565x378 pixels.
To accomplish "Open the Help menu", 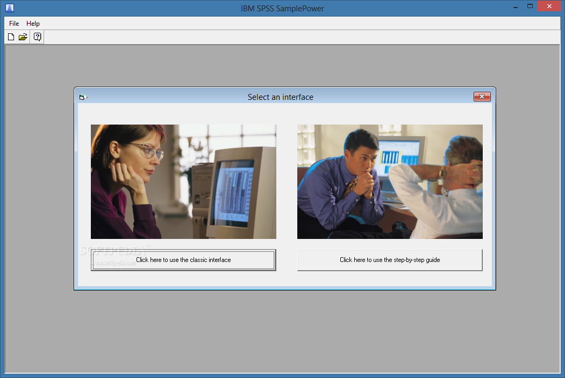I will point(33,24).
